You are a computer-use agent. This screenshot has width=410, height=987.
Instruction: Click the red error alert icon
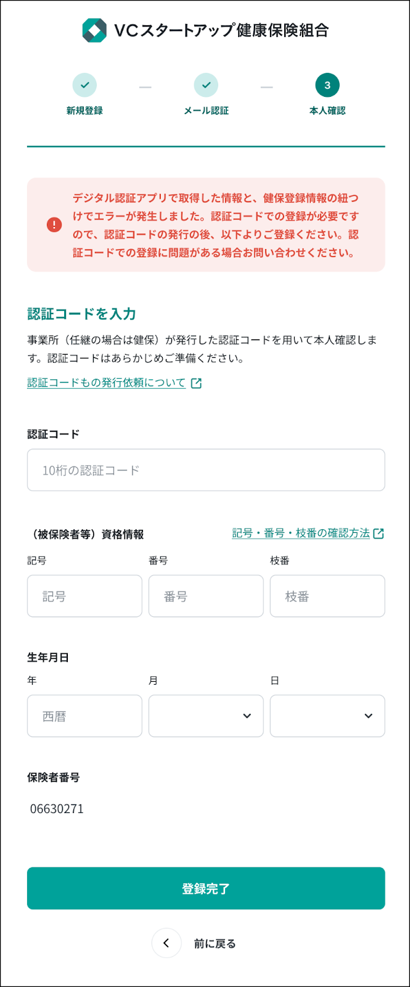pos(54,225)
